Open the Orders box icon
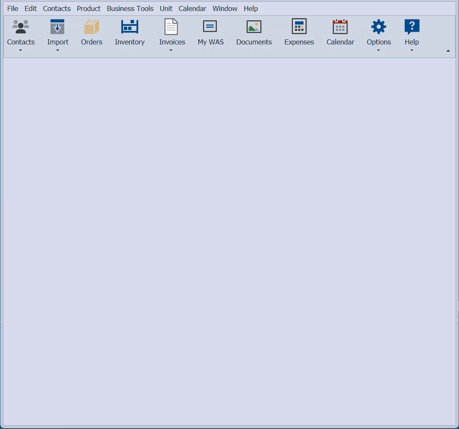This screenshot has height=429, width=459. click(x=92, y=27)
